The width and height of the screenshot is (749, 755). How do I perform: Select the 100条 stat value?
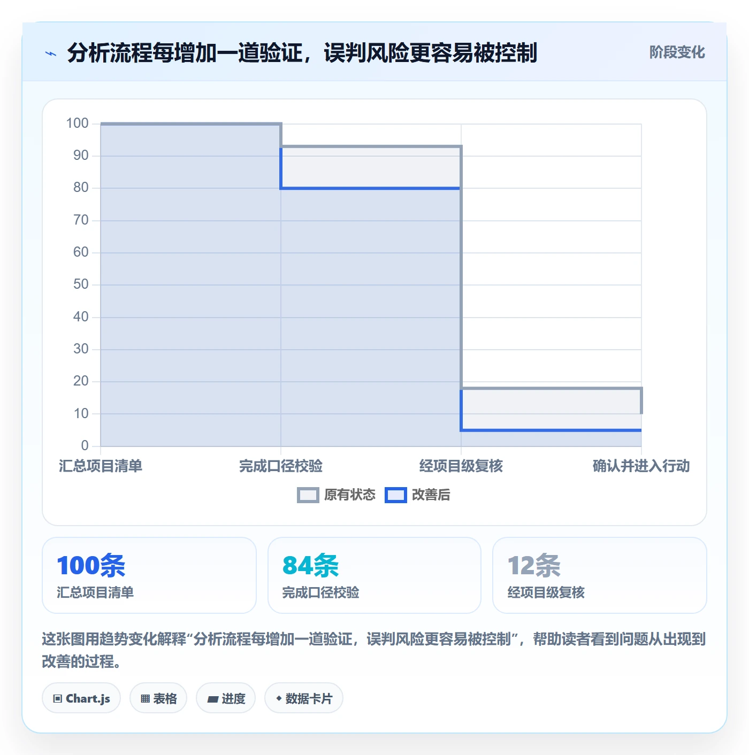click(91, 566)
